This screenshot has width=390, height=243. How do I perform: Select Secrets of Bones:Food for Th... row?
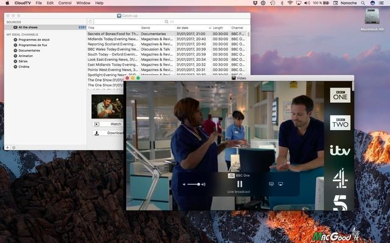(x=166, y=34)
